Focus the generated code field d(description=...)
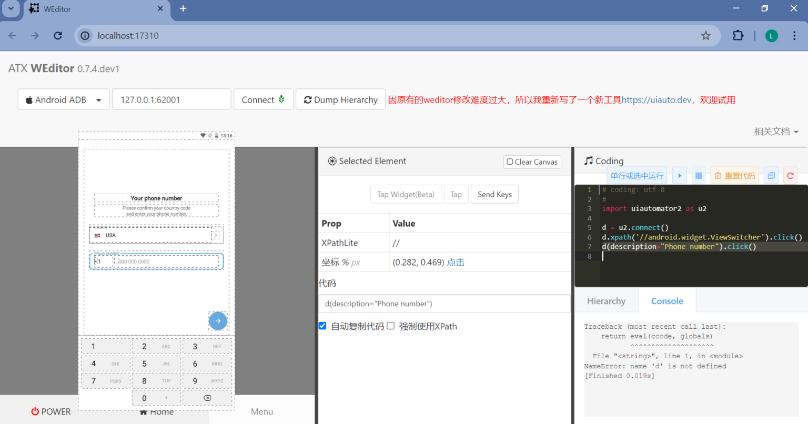 (445, 304)
